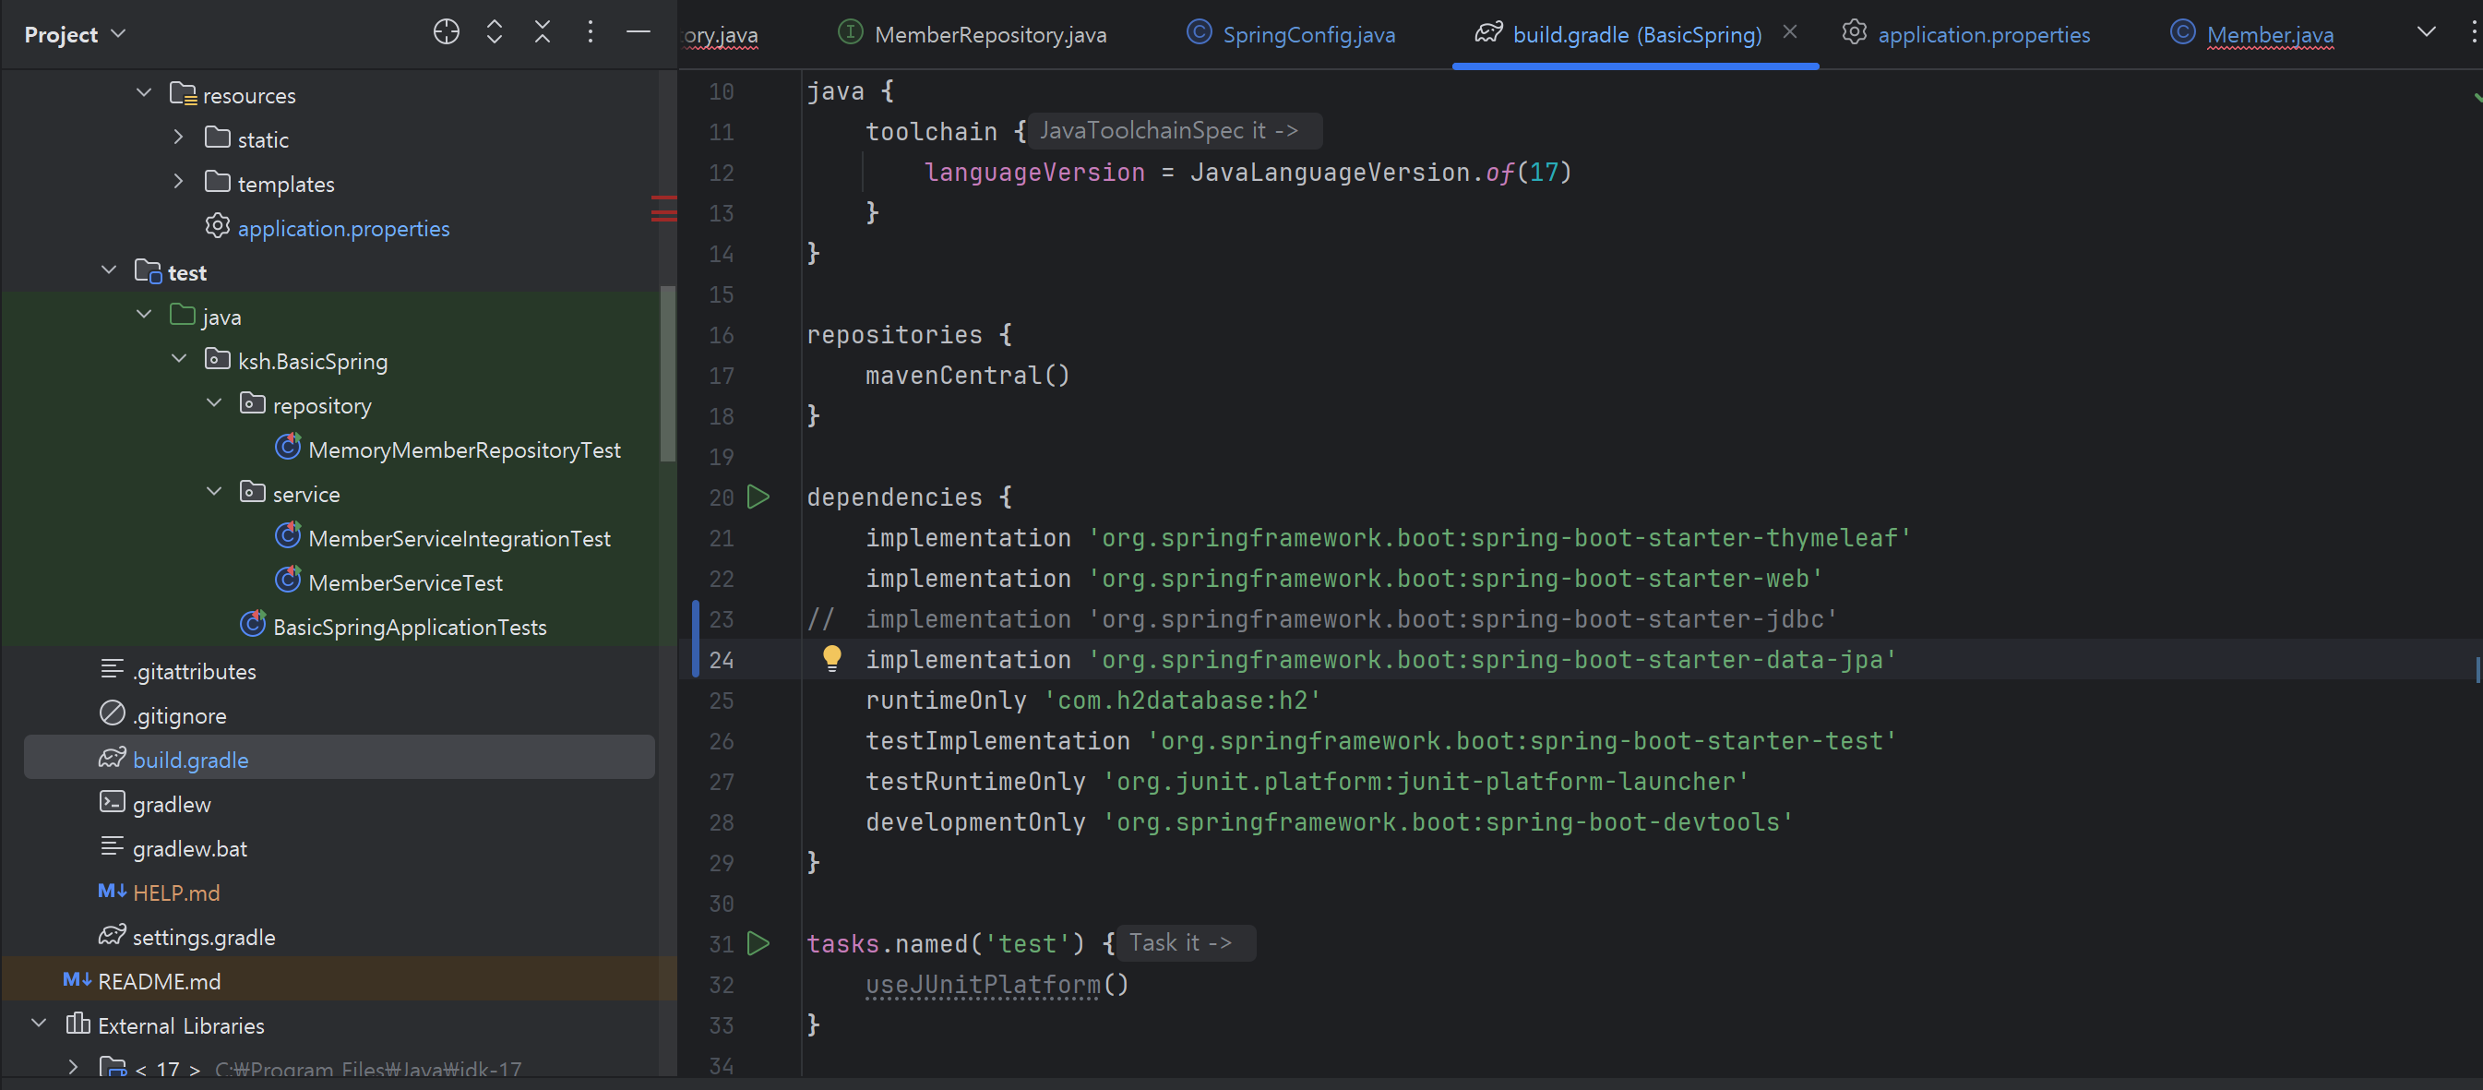Expand the templates folder
Image resolution: width=2483 pixels, height=1090 pixels.
coord(178,182)
